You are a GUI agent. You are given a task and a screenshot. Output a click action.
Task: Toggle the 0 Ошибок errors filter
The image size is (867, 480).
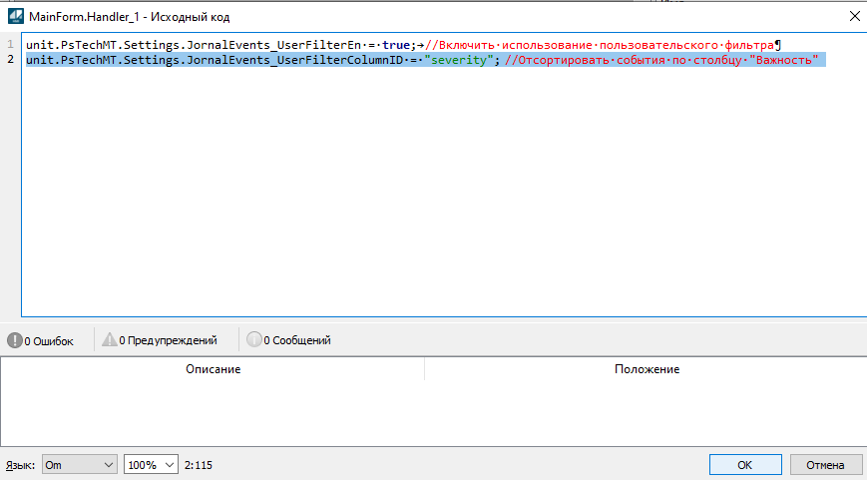click(41, 340)
